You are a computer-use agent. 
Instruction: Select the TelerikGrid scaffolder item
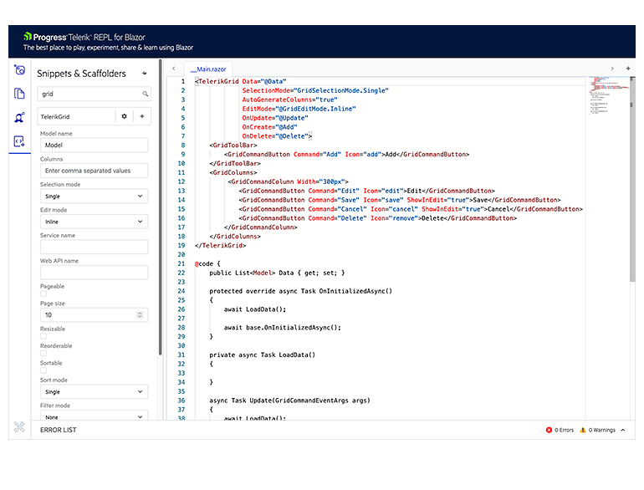click(x=76, y=116)
